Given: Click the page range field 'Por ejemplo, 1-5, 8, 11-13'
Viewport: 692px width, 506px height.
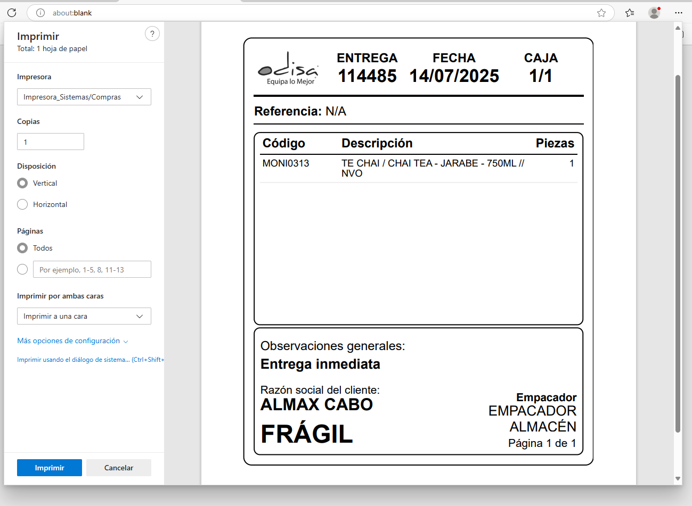Looking at the screenshot, I should click(x=92, y=269).
